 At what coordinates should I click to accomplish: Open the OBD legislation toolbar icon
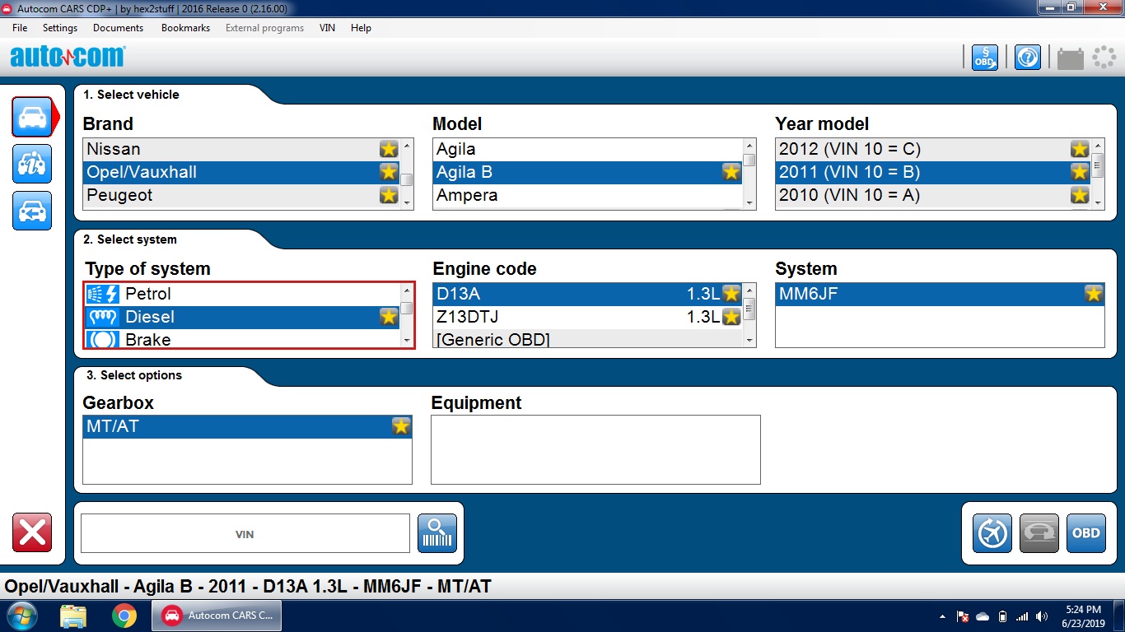(x=985, y=58)
